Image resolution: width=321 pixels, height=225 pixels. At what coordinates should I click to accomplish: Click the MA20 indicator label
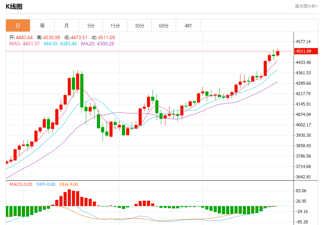tap(97, 44)
